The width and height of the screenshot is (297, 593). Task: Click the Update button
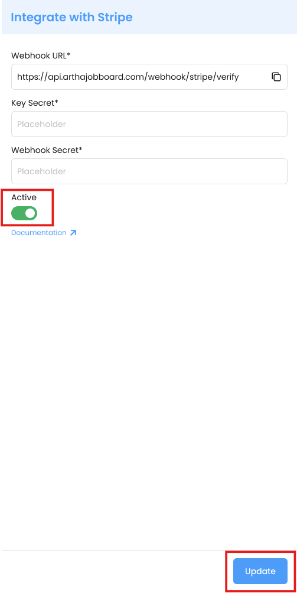260,571
